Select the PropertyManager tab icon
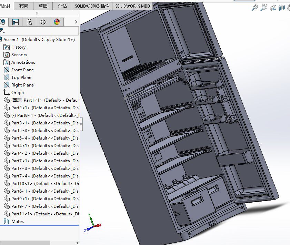 (x=15, y=22)
